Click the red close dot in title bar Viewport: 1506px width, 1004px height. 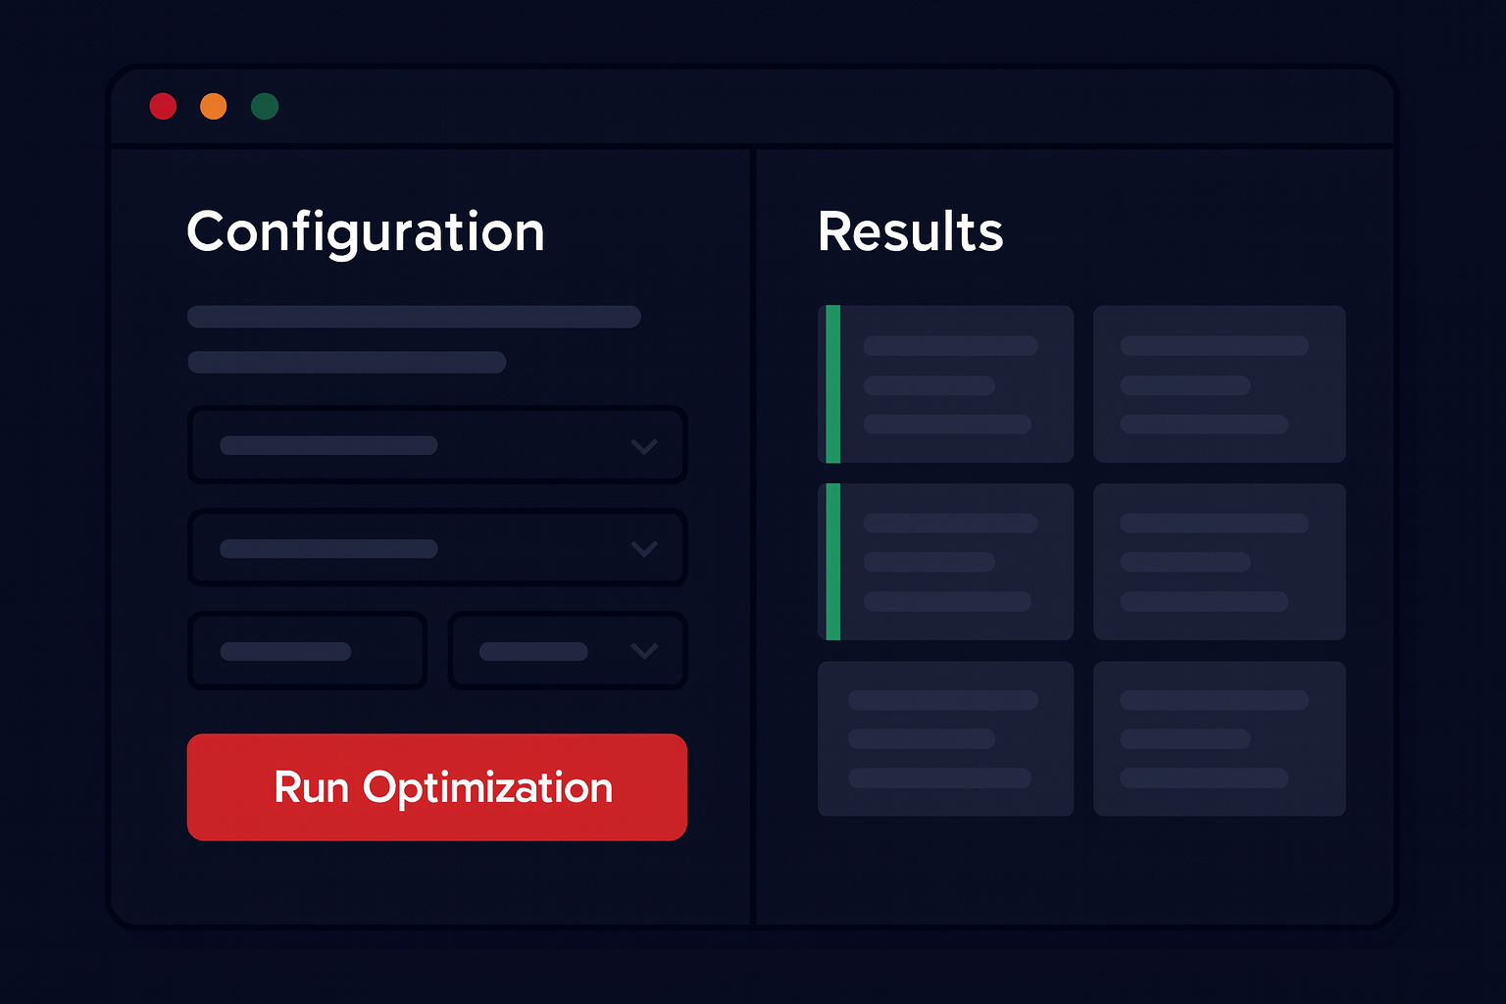[x=163, y=106]
